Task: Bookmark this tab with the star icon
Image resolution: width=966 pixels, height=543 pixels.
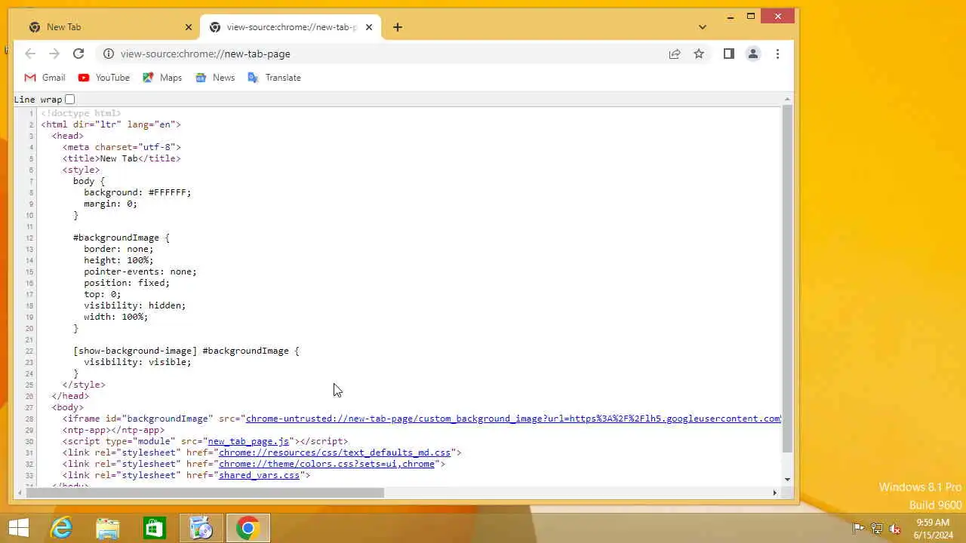Action: click(x=699, y=54)
